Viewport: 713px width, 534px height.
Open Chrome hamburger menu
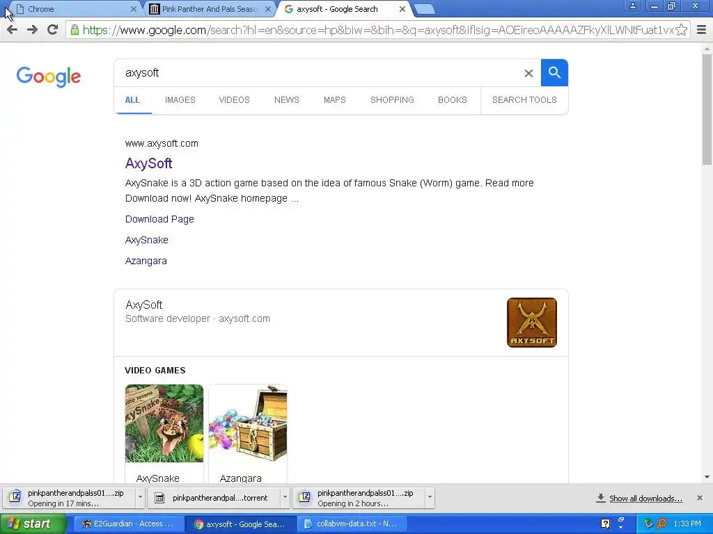(x=702, y=30)
